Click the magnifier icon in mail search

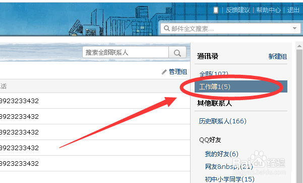tap(166, 28)
